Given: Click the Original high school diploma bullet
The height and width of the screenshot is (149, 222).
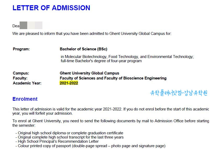Looking at the screenshot, I should (69, 133).
